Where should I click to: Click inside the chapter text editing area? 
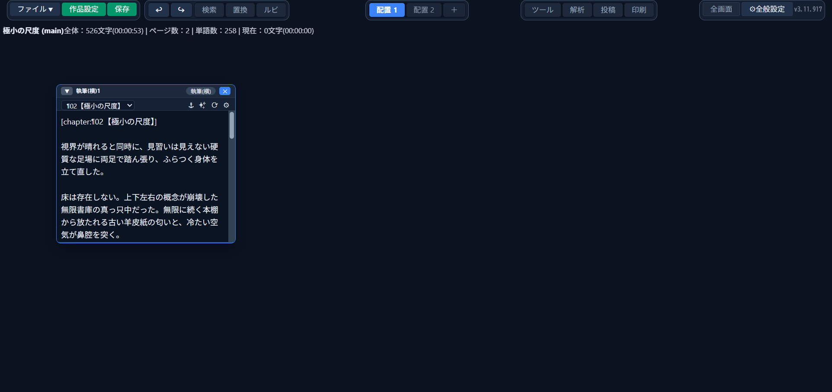point(143,177)
